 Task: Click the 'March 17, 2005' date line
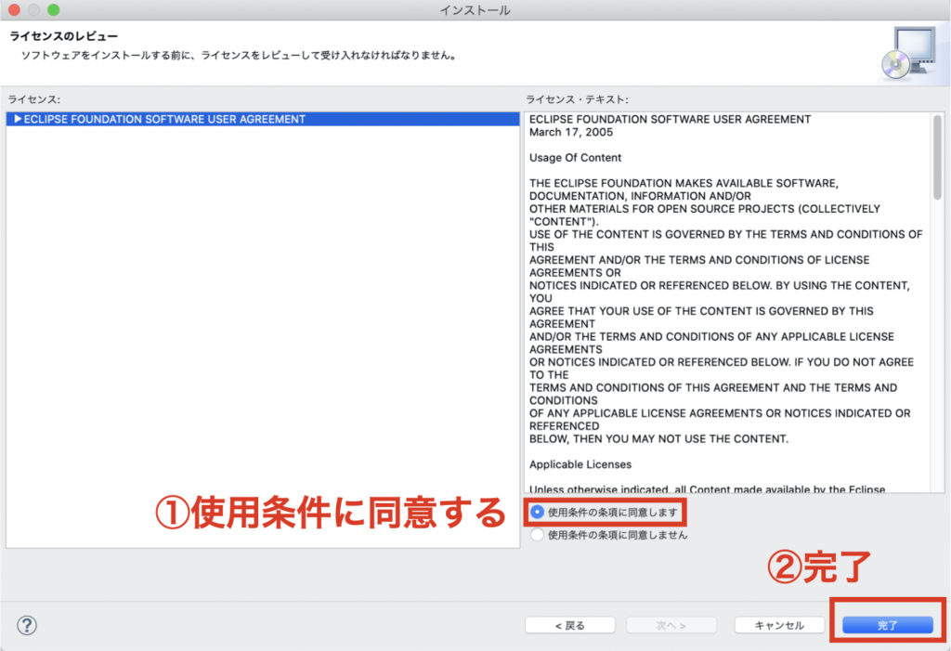click(571, 132)
